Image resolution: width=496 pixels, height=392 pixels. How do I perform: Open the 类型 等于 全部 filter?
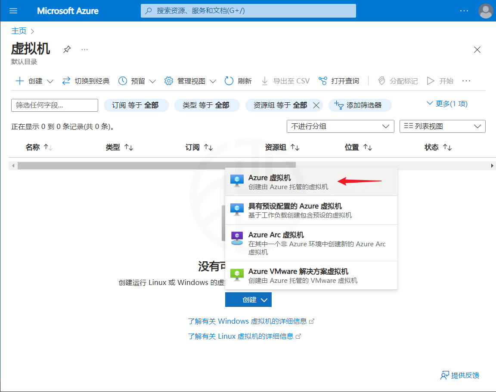(x=207, y=105)
